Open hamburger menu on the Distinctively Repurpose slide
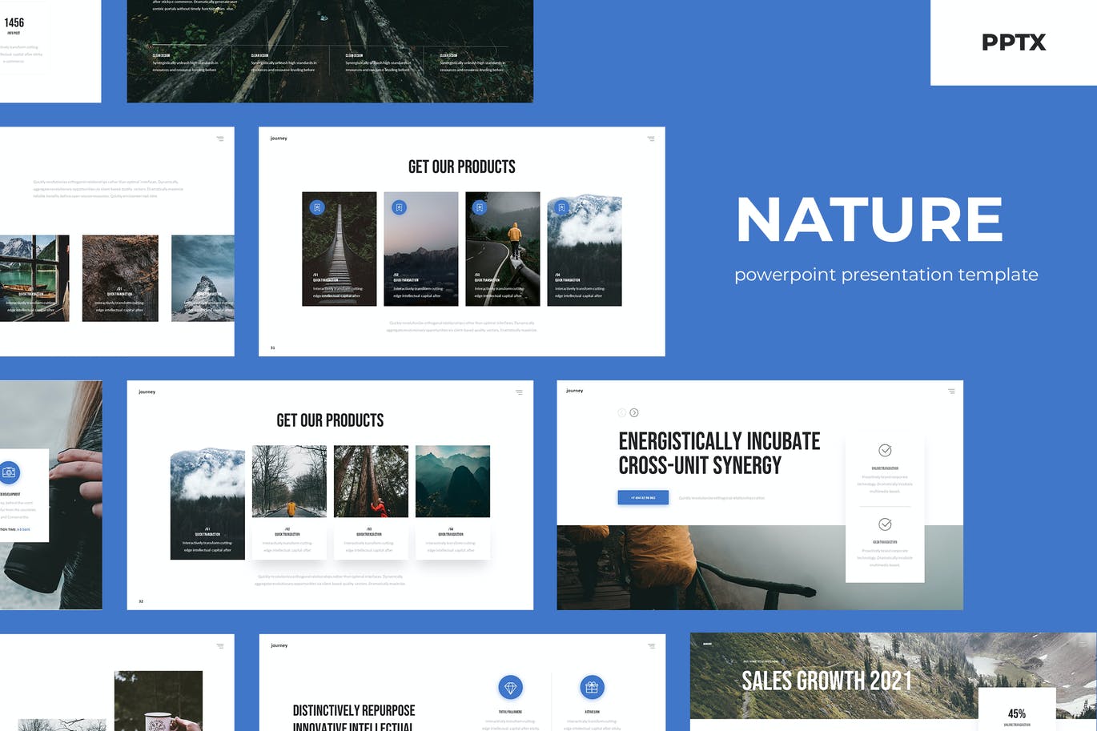 pos(651,645)
